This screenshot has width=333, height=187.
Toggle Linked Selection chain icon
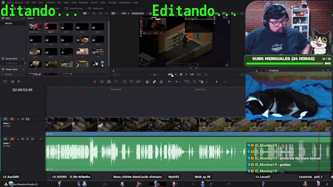pyautogui.click(x=154, y=82)
